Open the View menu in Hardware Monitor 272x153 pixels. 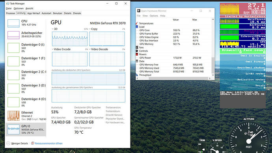click(145, 16)
